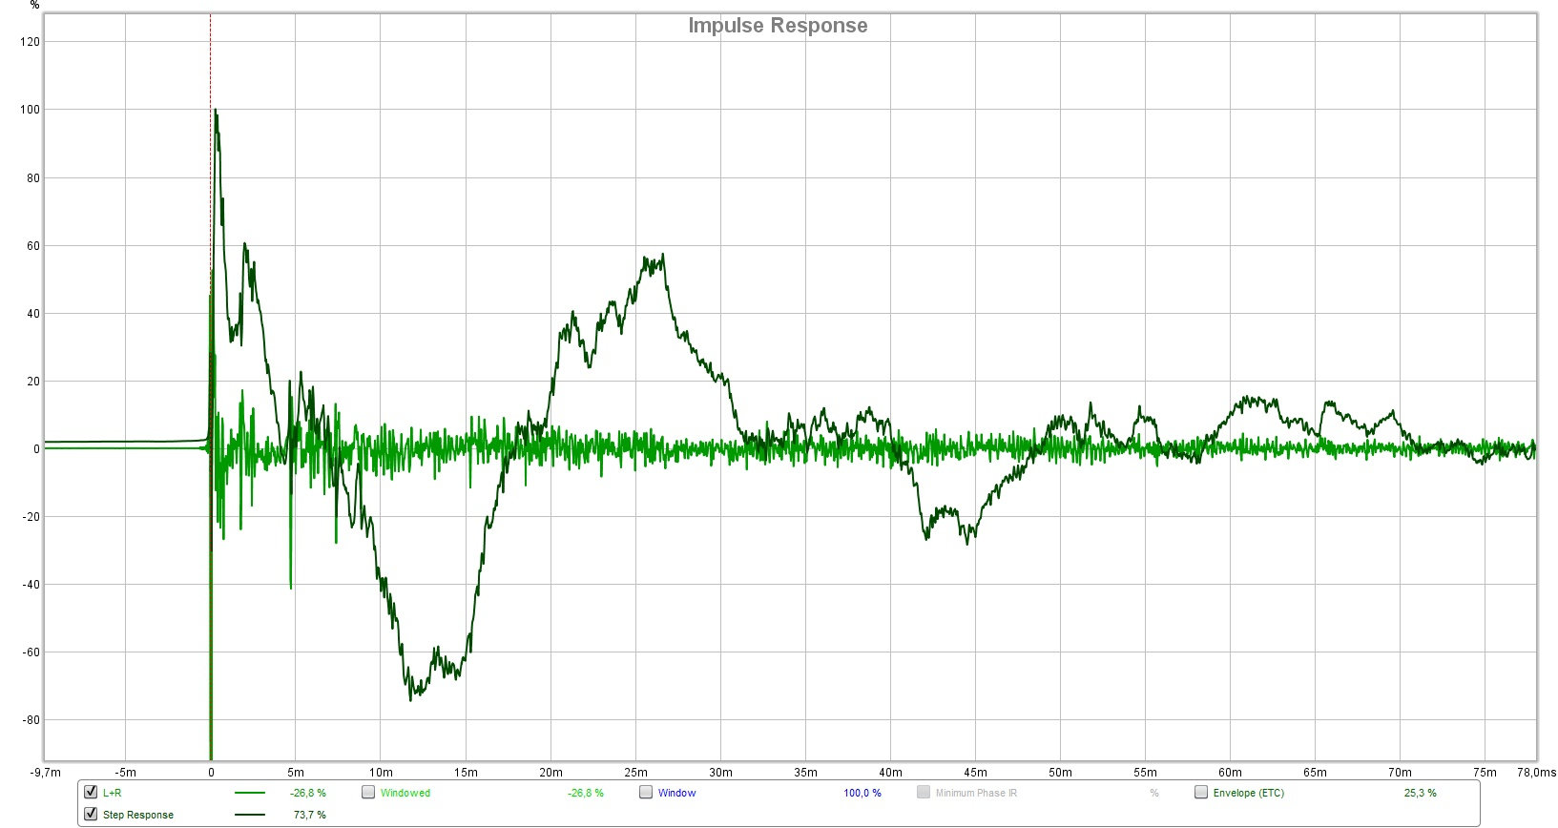This screenshot has width=1558, height=828.
Task: Click the -5m time axis label
Action: click(125, 773)
